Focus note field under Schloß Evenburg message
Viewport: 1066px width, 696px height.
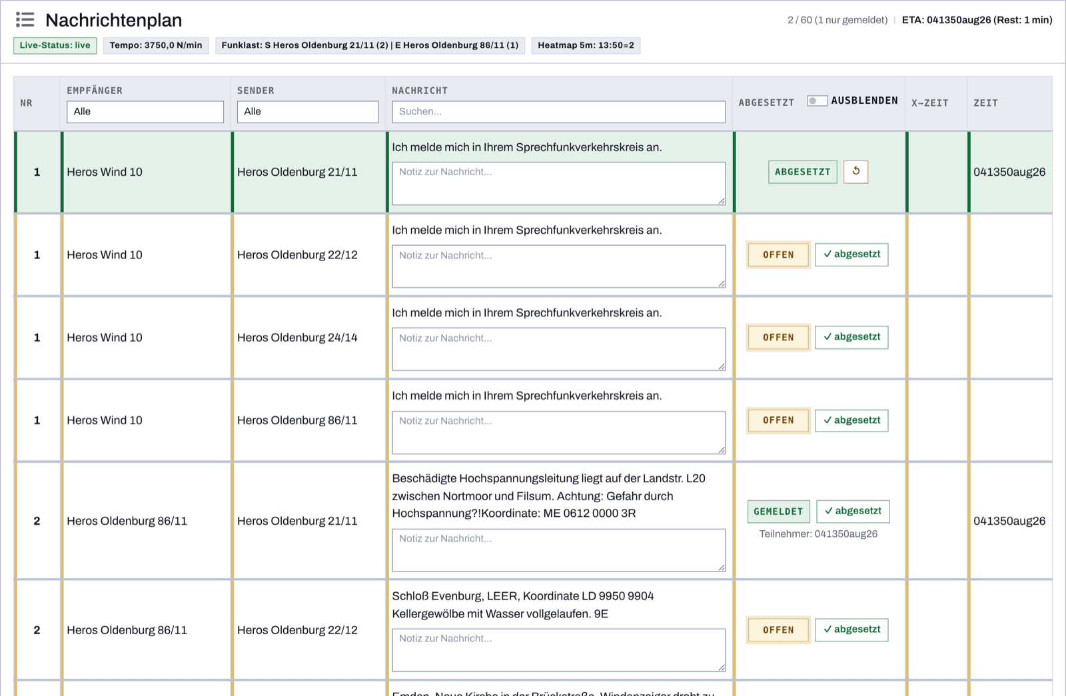558,650
